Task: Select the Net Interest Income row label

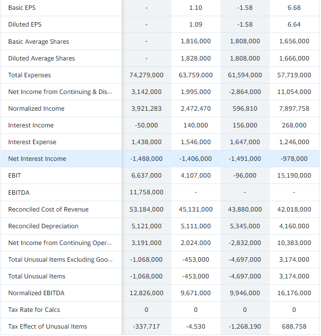Action: (x=37, y=159)
